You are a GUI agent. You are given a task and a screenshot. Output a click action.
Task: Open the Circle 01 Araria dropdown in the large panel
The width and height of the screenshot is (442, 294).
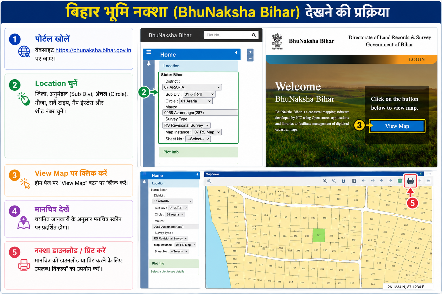pyautogui.click(x=196, y=101)
